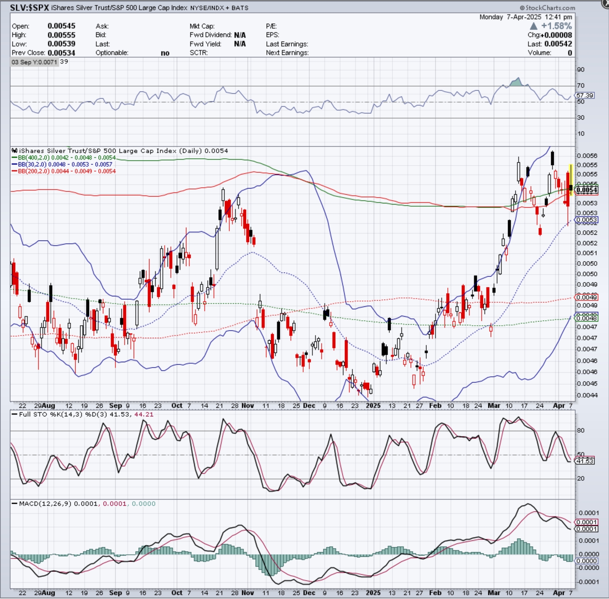This screenshot has height=599, width=609.
Task: Click the 'Next Earnings:' label
Action: [287, 53]
